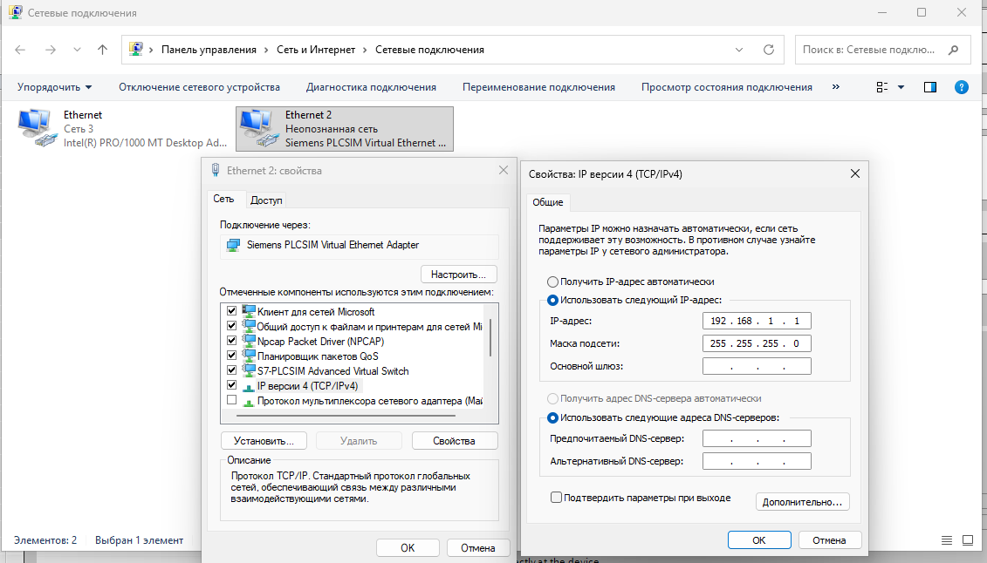The width and height of the screenshot is (987, 563).
Task: Toggle the preview pane icon
Action: tap(929, 87)
